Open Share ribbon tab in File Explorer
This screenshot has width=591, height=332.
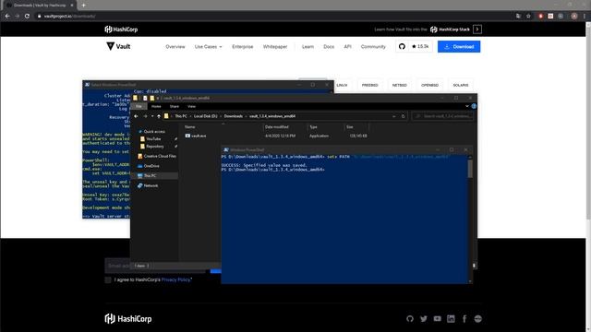pos(175,107)
